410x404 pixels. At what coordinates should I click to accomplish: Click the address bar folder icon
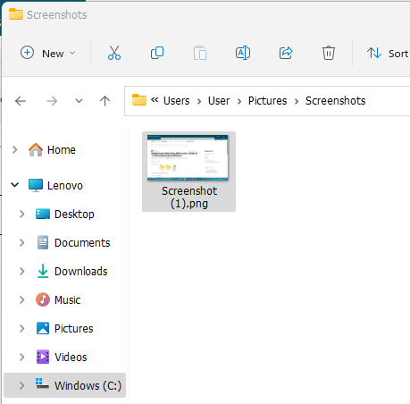(139, 100)
